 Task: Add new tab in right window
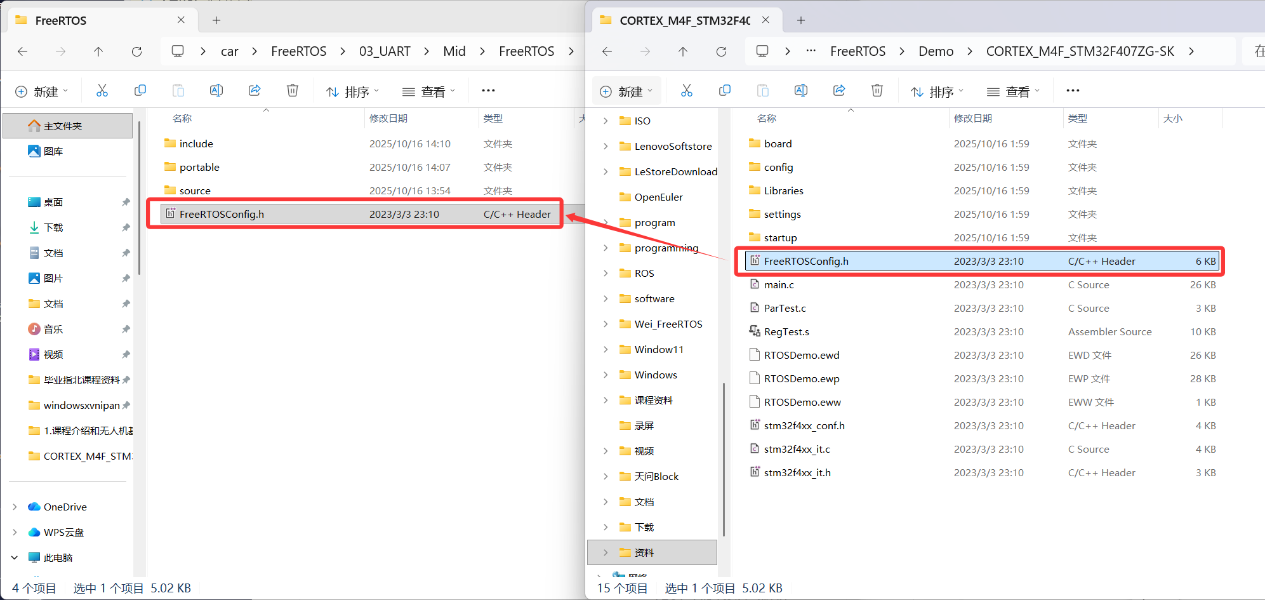(801, 20)
